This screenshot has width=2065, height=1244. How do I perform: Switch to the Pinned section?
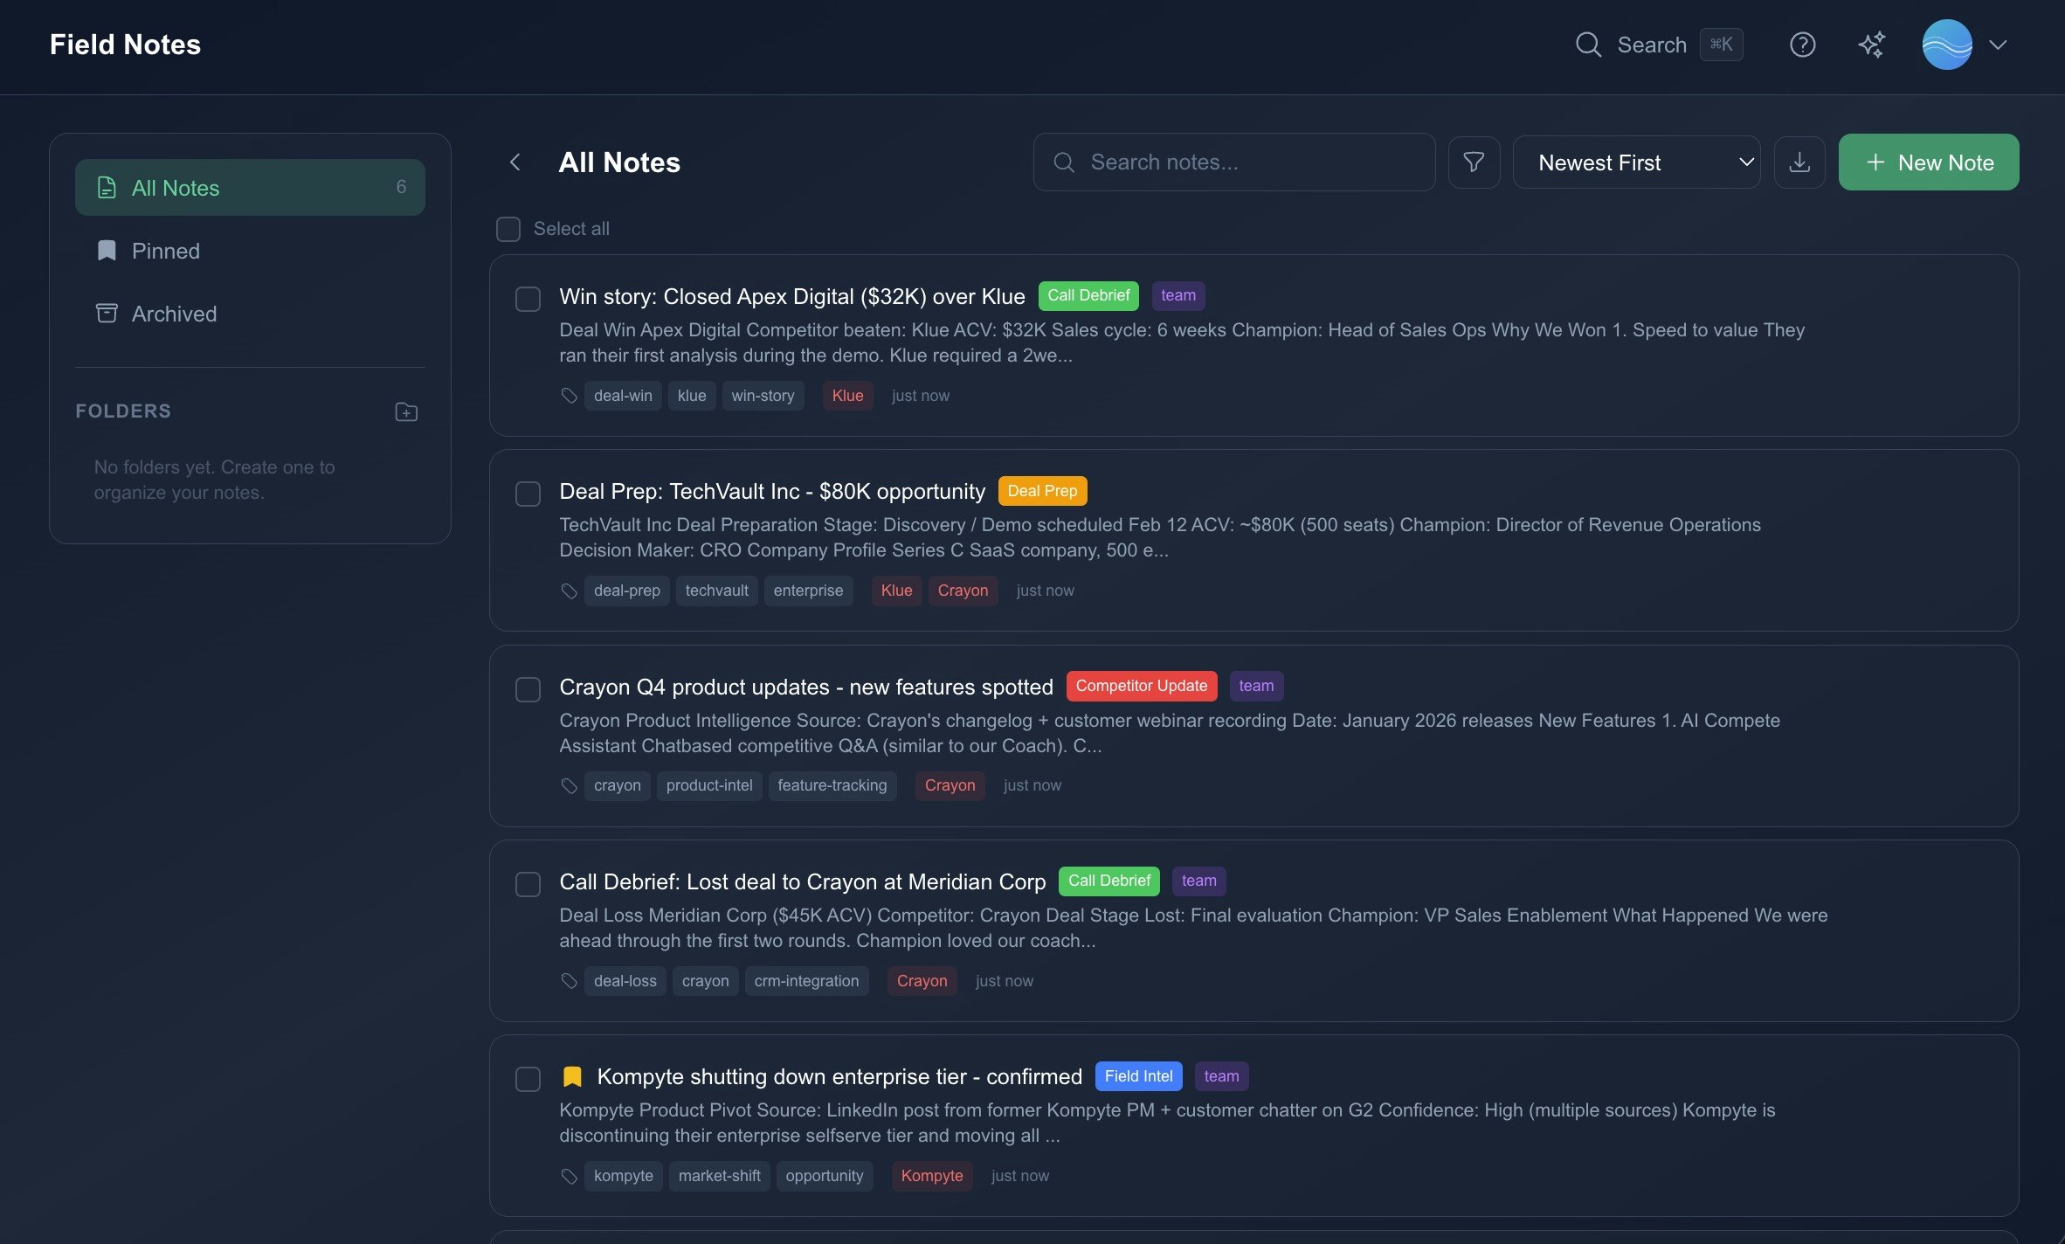[166, 251]
